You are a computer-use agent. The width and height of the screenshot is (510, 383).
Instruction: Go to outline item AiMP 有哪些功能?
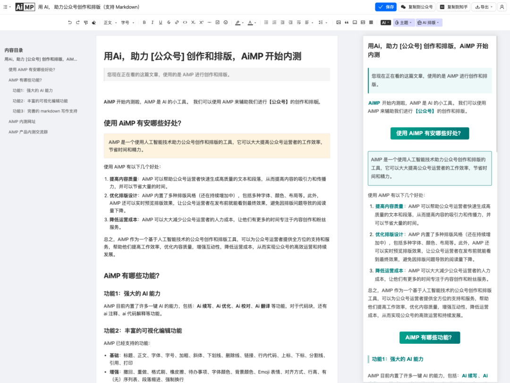click(25, 80)
